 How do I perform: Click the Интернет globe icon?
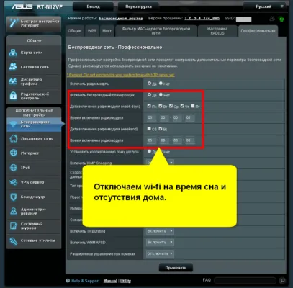tap(13, 153)
